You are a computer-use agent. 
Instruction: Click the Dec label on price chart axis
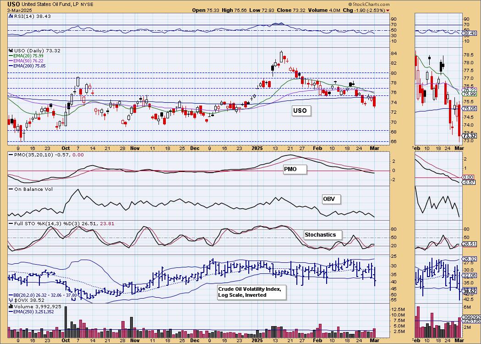click(x=195, y=148)
